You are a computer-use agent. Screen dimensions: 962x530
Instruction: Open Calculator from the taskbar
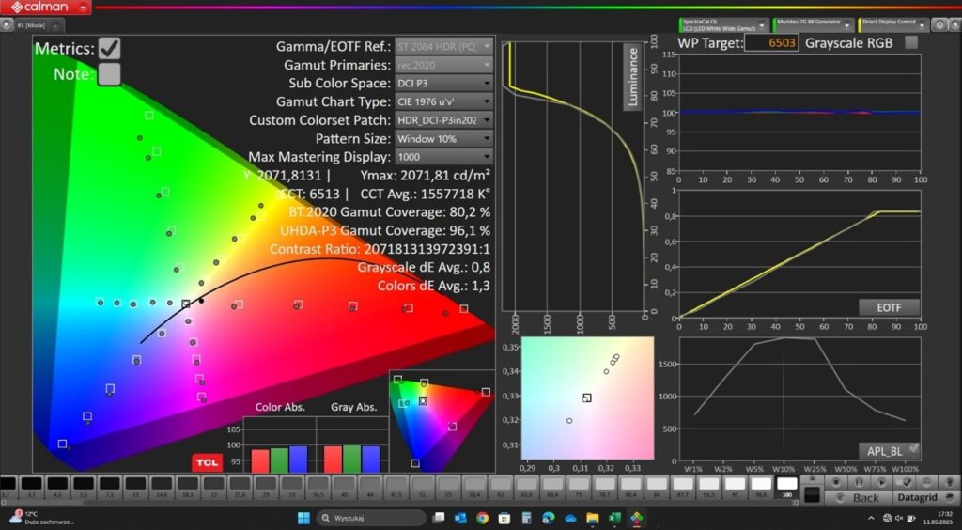[x=526, y=519]
